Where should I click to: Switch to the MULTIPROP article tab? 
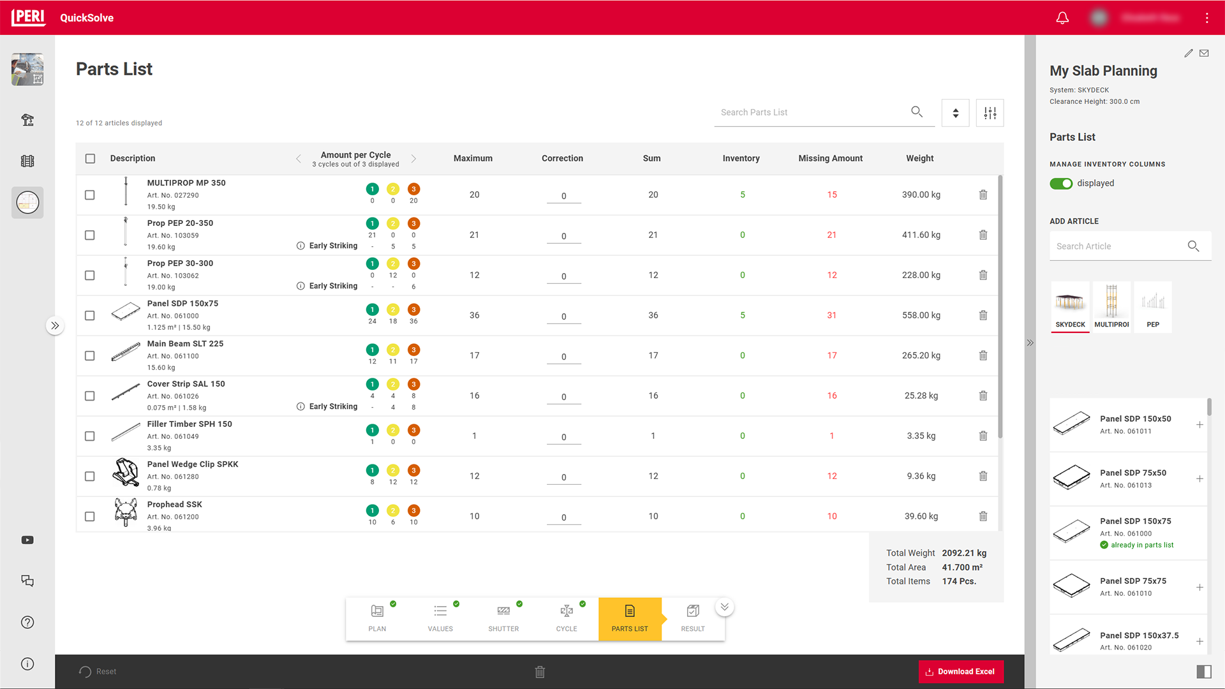pyautogui.click(x=1111, y=307)
